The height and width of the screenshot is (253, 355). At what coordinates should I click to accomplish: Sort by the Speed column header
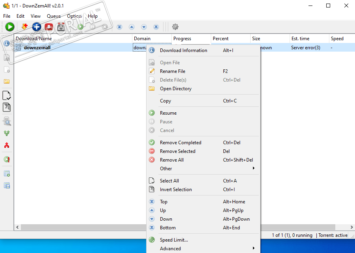[x=342, y=39]
